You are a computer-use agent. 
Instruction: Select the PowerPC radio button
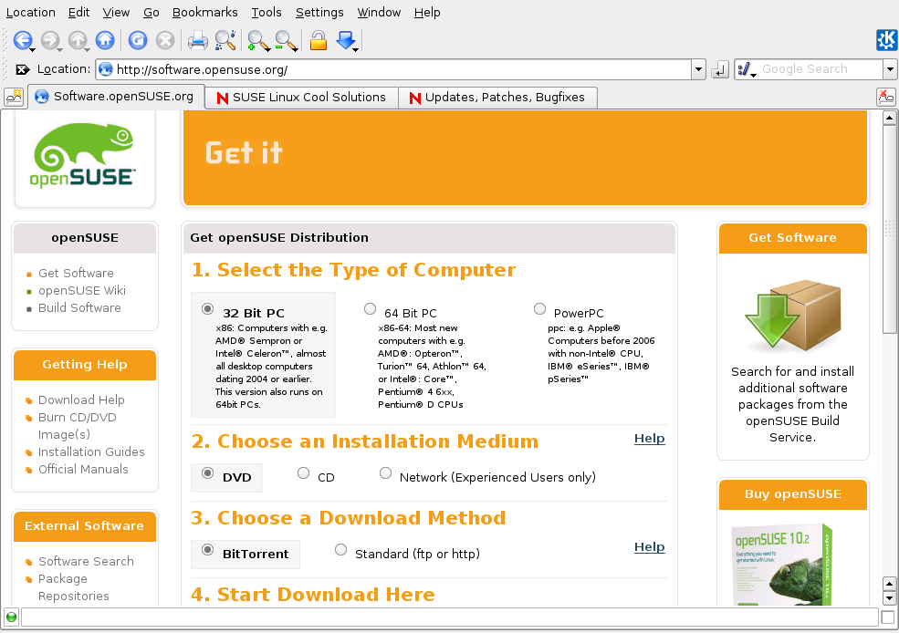click(x=539, y=309)
